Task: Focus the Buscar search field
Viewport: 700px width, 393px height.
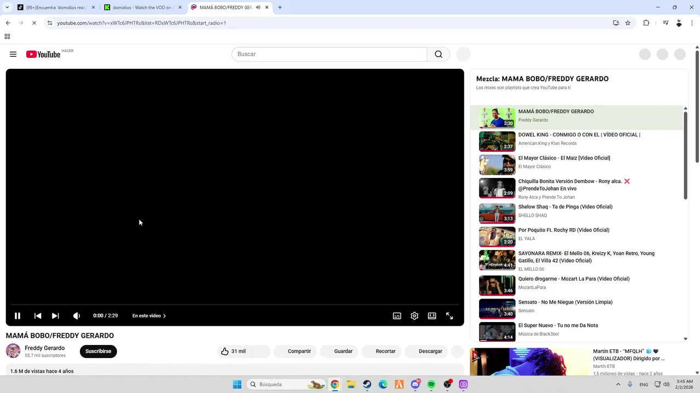Action: 329,54
